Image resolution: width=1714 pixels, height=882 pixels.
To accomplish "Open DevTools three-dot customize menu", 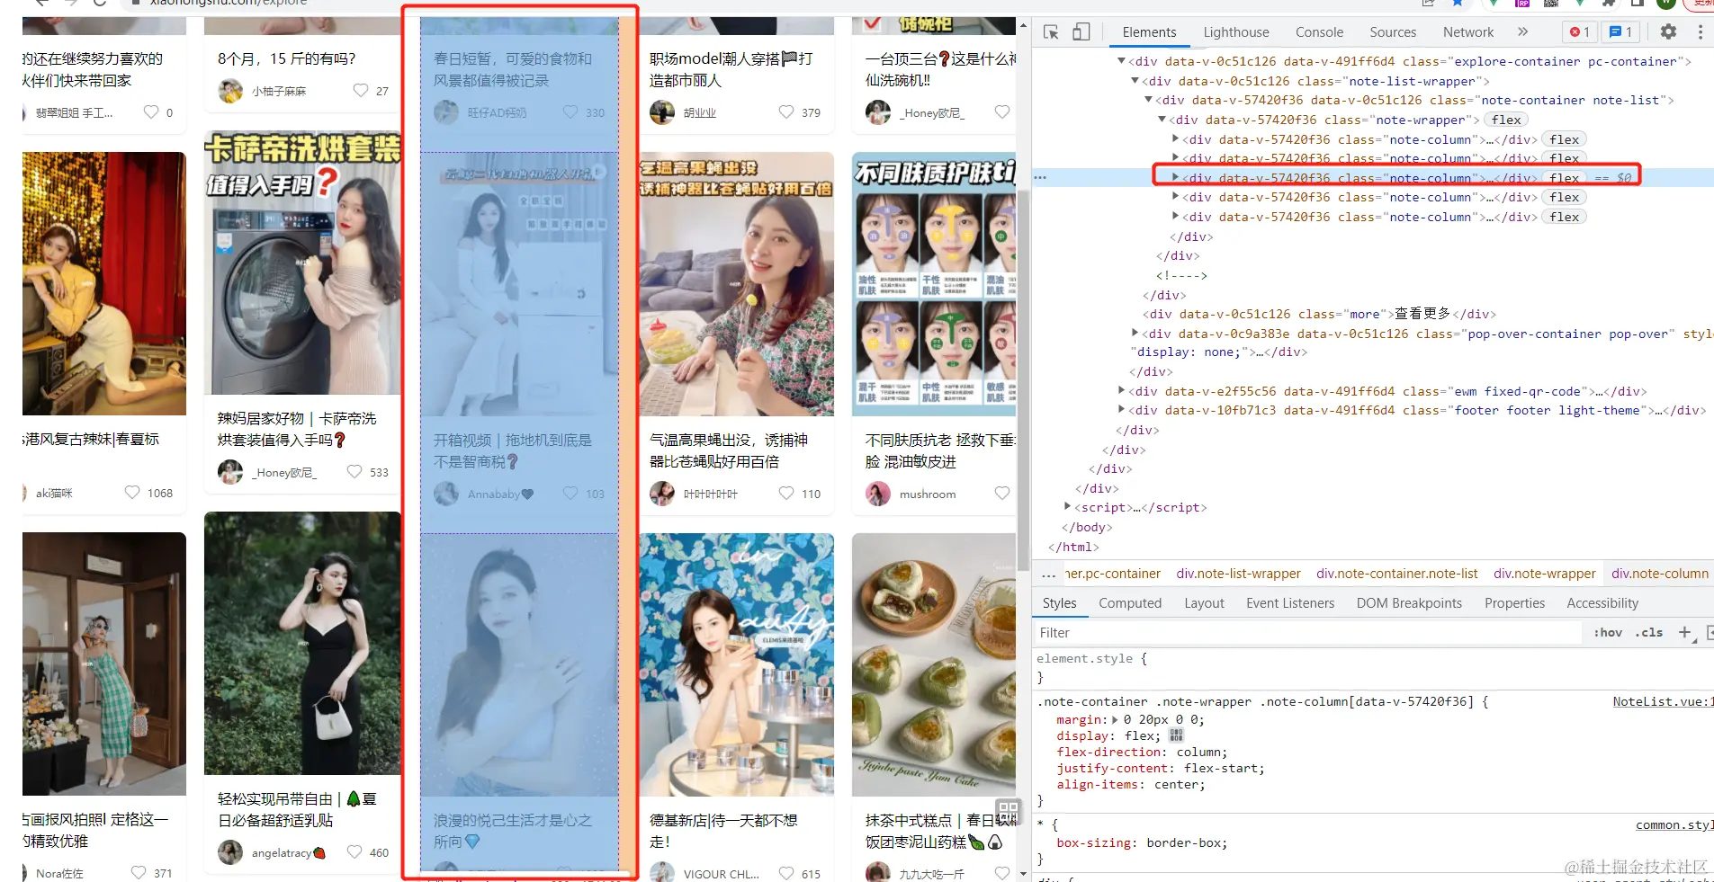I will 1700,31.
